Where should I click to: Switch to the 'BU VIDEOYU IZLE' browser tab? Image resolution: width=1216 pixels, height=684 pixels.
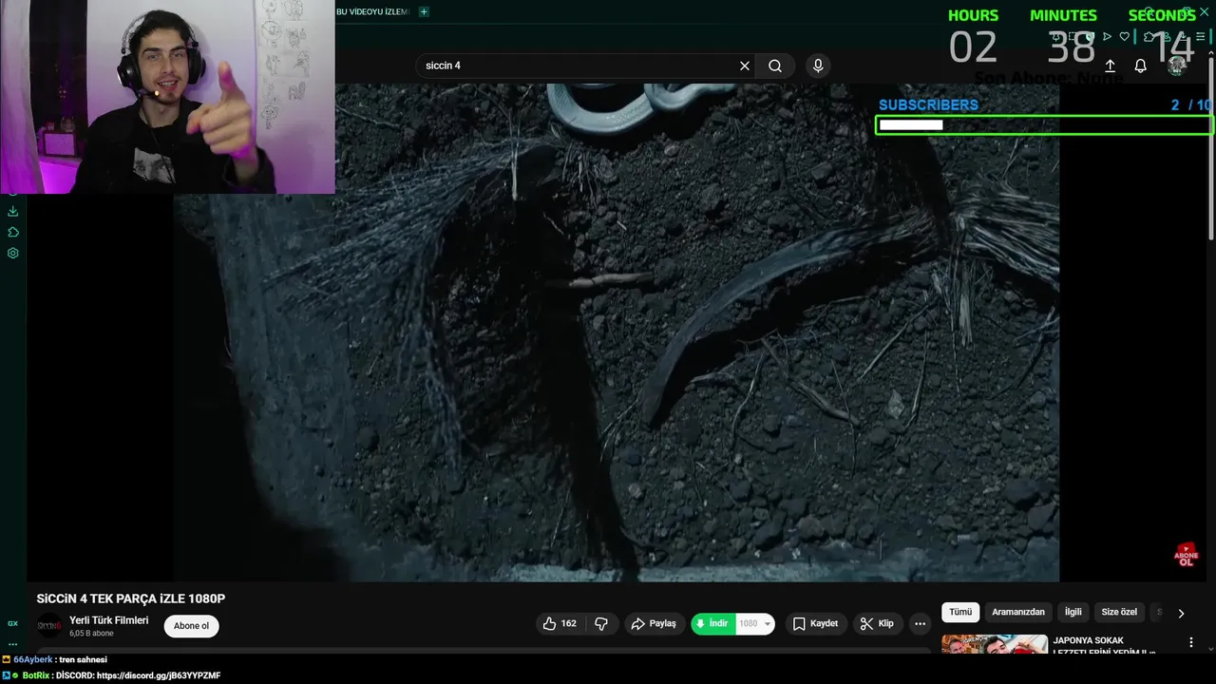(372, 11)
